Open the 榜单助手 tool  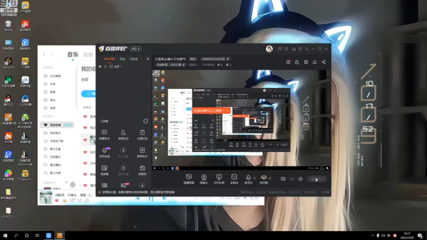142,153
